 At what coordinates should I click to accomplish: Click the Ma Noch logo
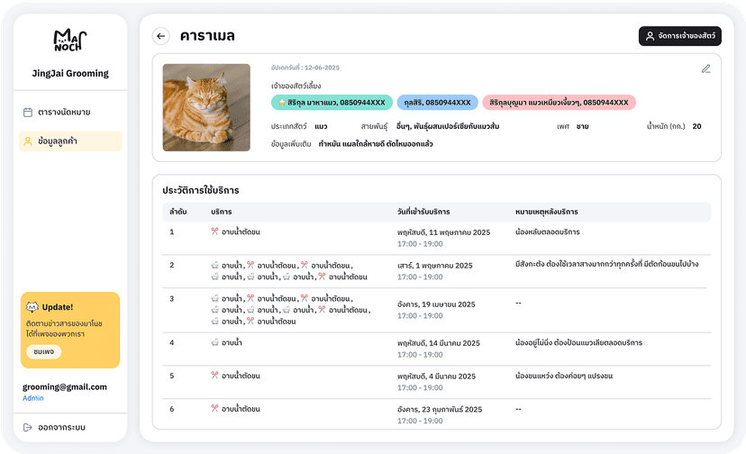click(x=69, y=41)
